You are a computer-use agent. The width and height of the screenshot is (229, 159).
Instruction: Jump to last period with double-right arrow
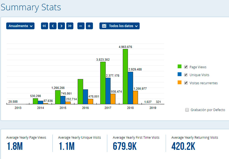[70, 26]
